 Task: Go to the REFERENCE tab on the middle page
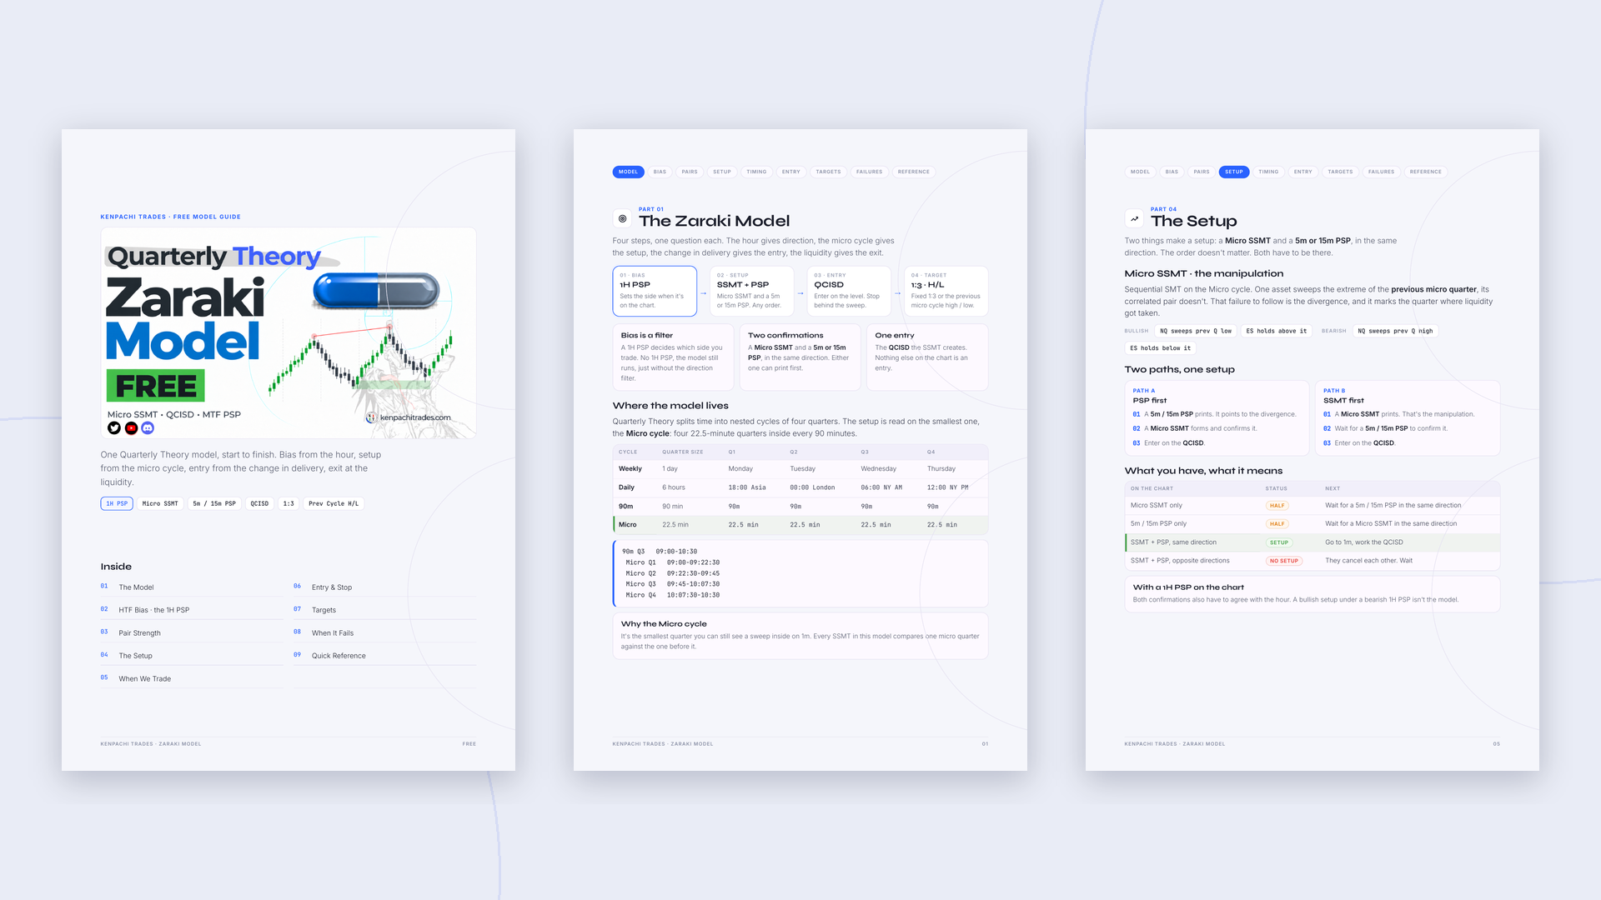[913, 172]
